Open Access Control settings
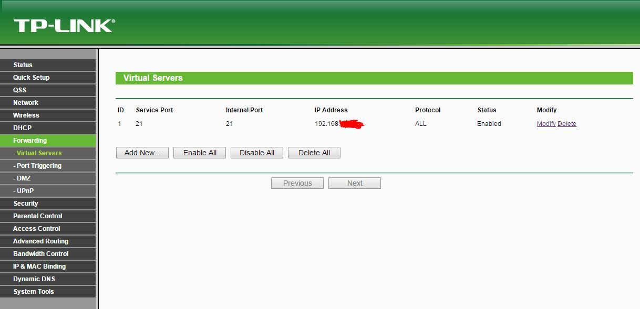 [x=48, y=229]
